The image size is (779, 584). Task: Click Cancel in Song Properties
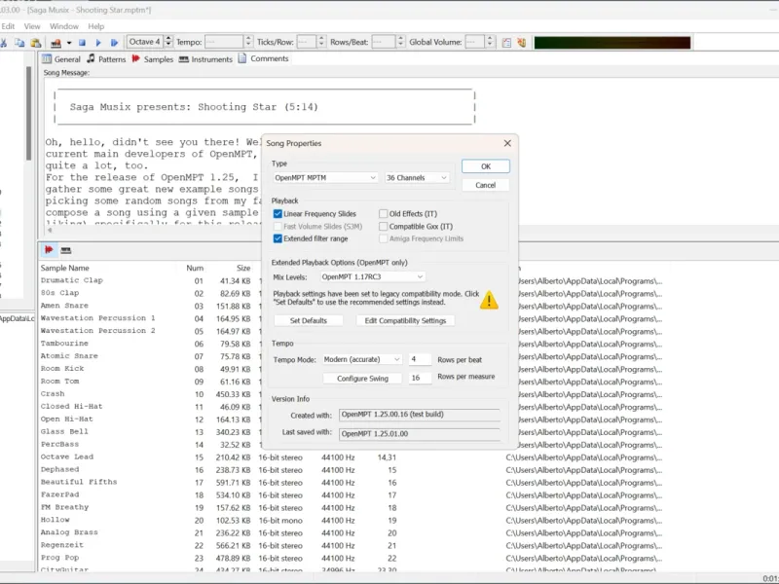coord(485,185)
